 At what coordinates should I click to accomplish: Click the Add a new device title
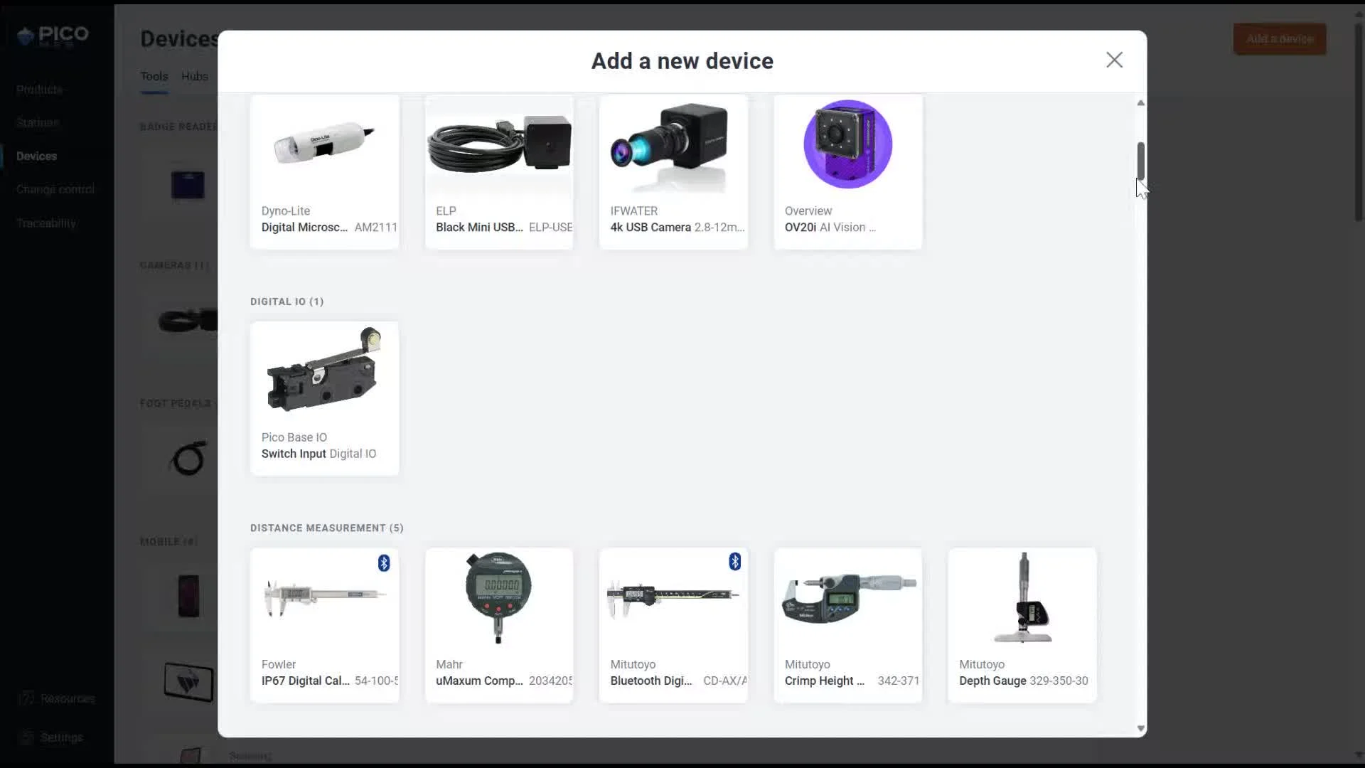pos(682,61)
